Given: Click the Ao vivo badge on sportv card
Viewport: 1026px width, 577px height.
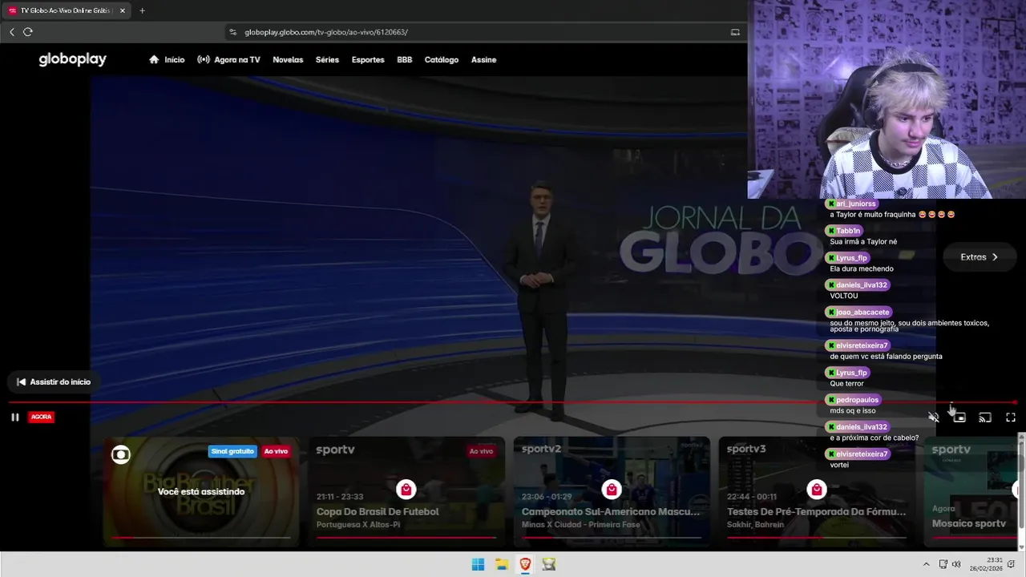Looking at the screenshot, I should [481, 451].
